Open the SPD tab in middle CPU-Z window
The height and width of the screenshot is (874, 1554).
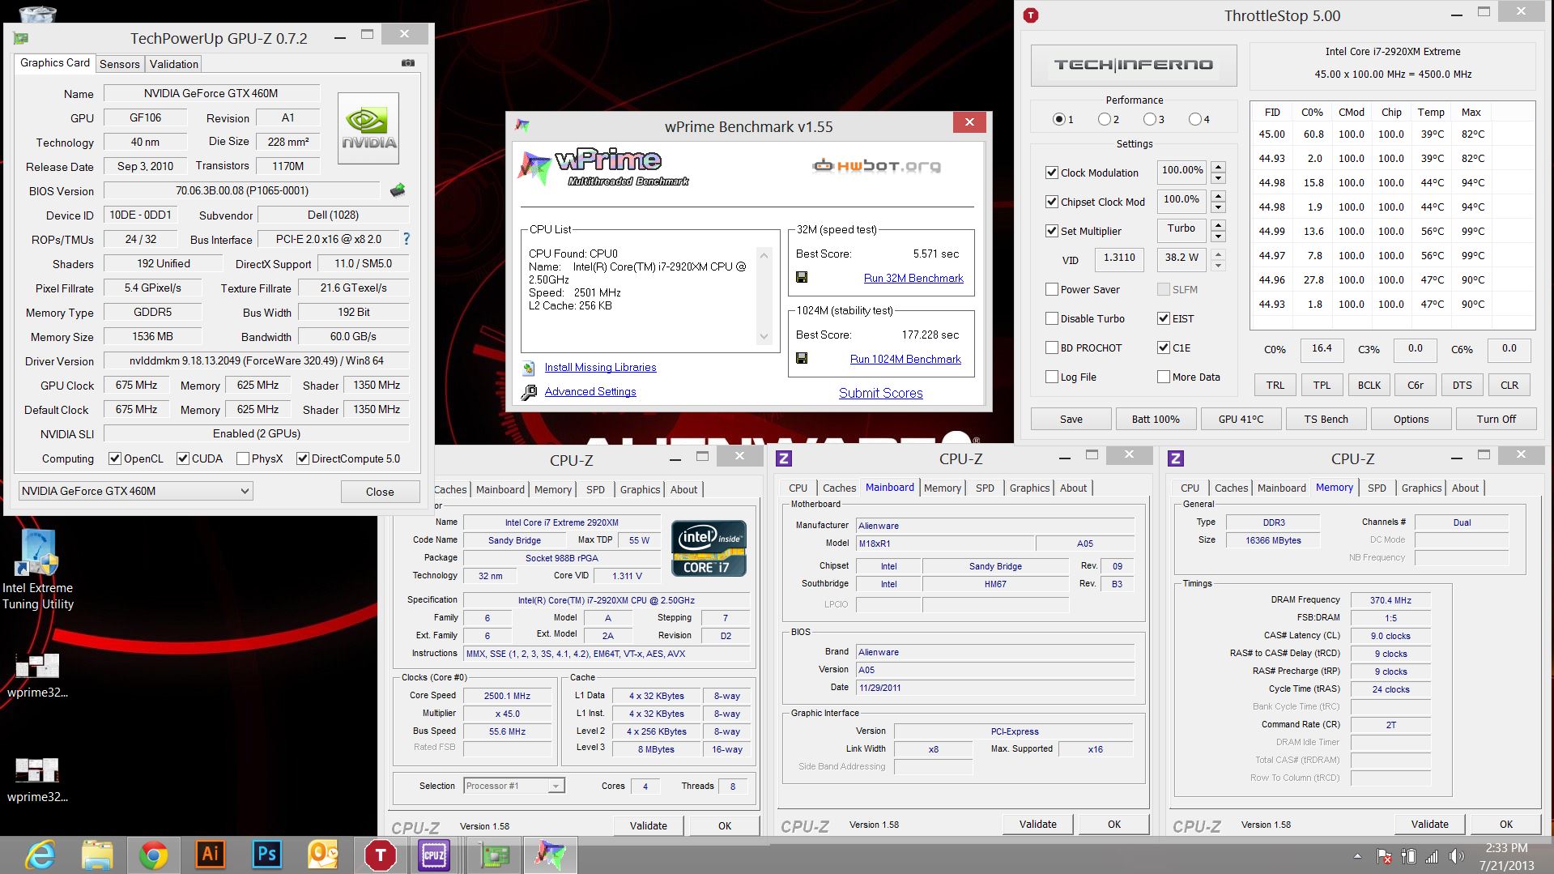tap(985, 488)
